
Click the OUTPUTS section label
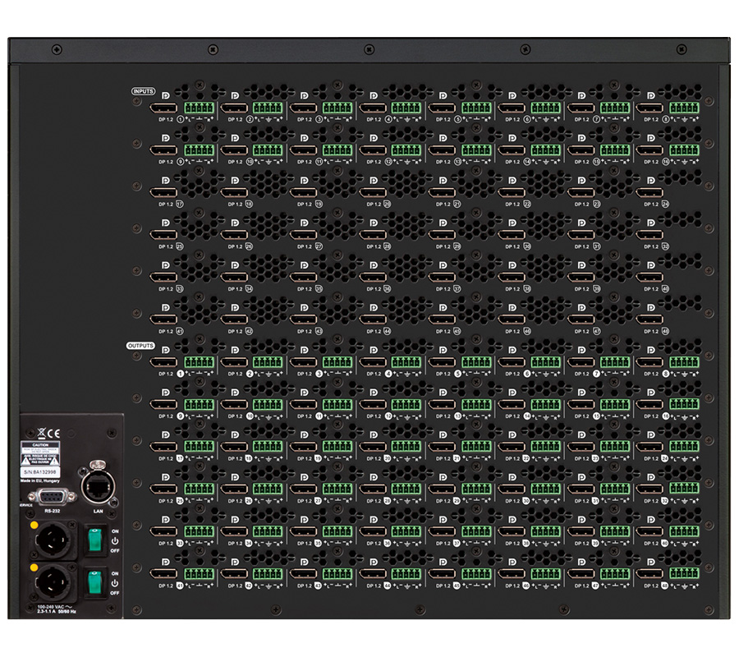140,346
